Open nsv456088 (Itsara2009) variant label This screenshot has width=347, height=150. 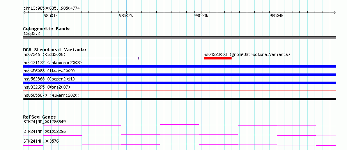tap(49, 71)
